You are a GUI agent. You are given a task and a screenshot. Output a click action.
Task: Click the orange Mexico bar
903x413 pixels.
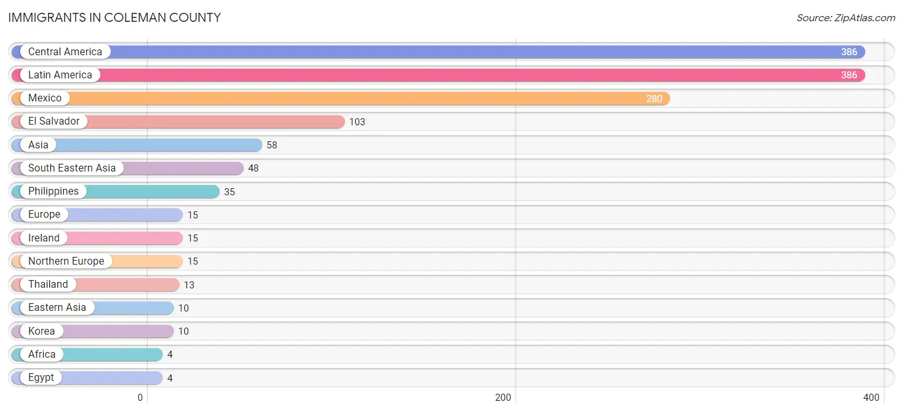coord(340,98)
